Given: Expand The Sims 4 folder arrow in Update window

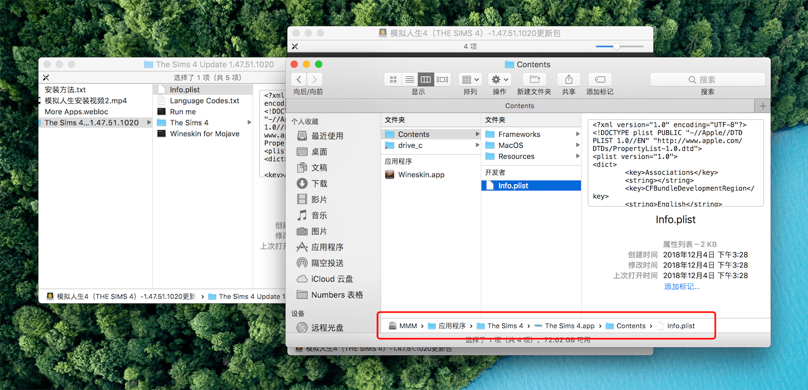Looking at the screenshot, I should click(x=248, y=123).
